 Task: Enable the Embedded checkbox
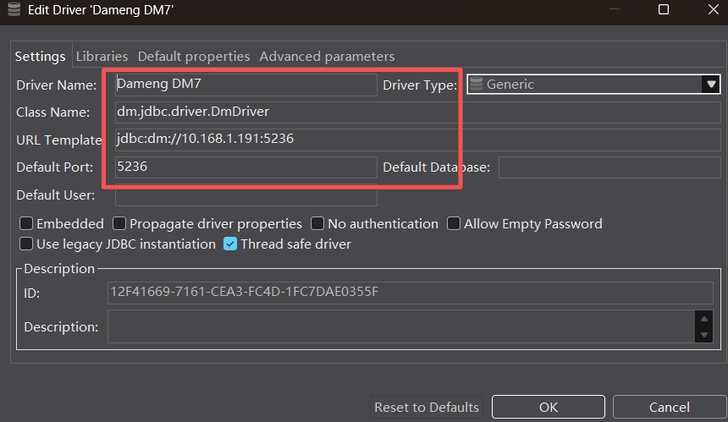(26, 224)
